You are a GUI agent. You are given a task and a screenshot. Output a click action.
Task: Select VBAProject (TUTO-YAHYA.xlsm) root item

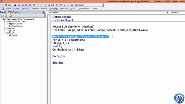(x=20, y=19)
